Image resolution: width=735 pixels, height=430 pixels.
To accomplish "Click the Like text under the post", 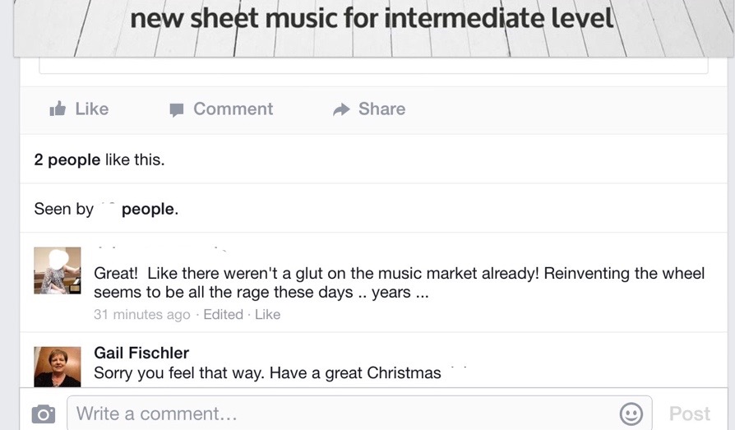I will (92, 109).
